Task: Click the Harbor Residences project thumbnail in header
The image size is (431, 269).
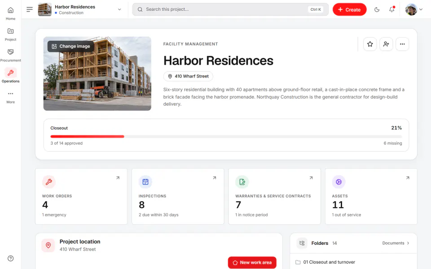Action: 45,9
